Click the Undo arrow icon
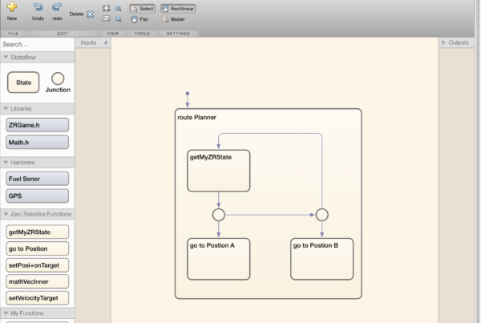 pos(38,6)
